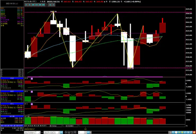
Task: Select the 法人 blue panel header
Action: tap(12, 104)
